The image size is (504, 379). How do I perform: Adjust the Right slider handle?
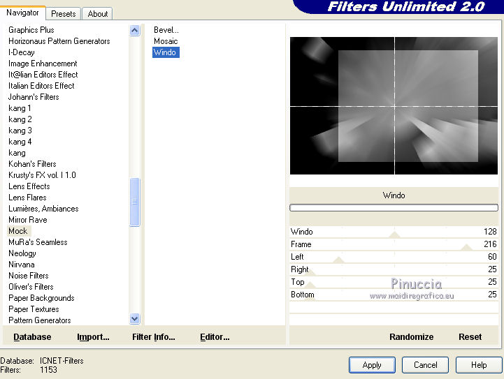coord(310,272)
